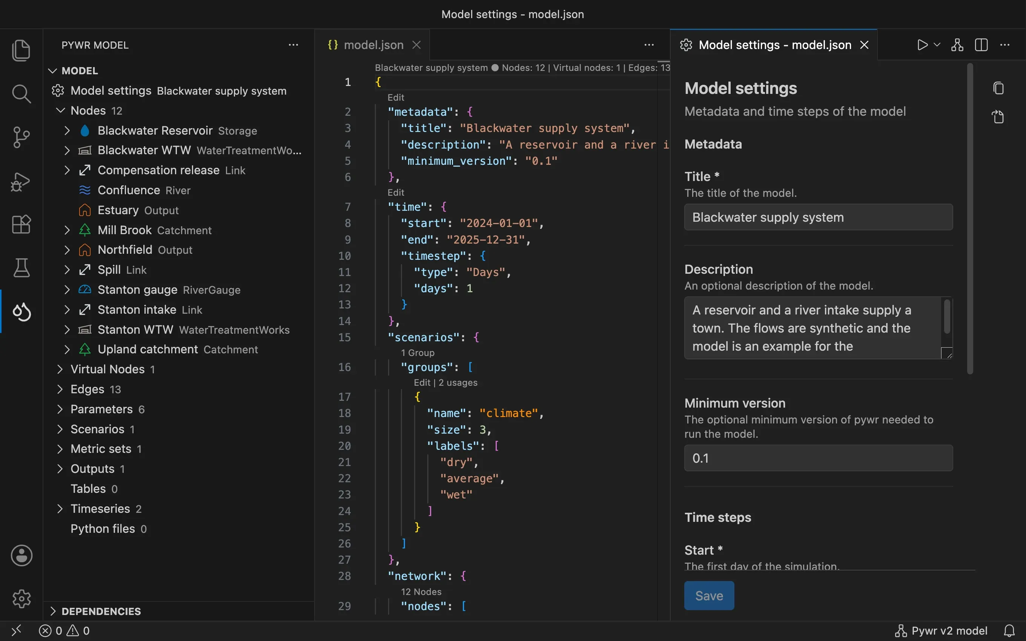Click Edit code lens above metadata
Viewport: 1026px width, 641px height.
click(396, 98)
